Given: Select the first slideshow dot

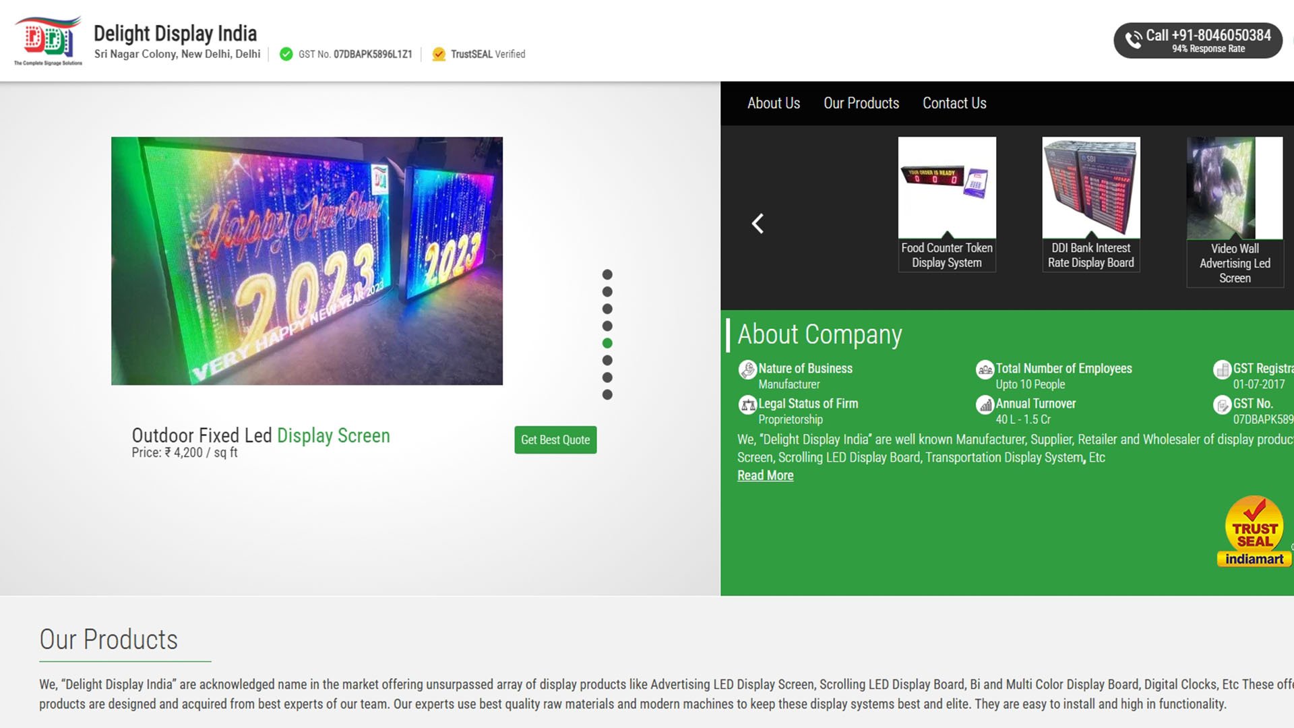Looking at the screenshot, I should coord(607,274).
